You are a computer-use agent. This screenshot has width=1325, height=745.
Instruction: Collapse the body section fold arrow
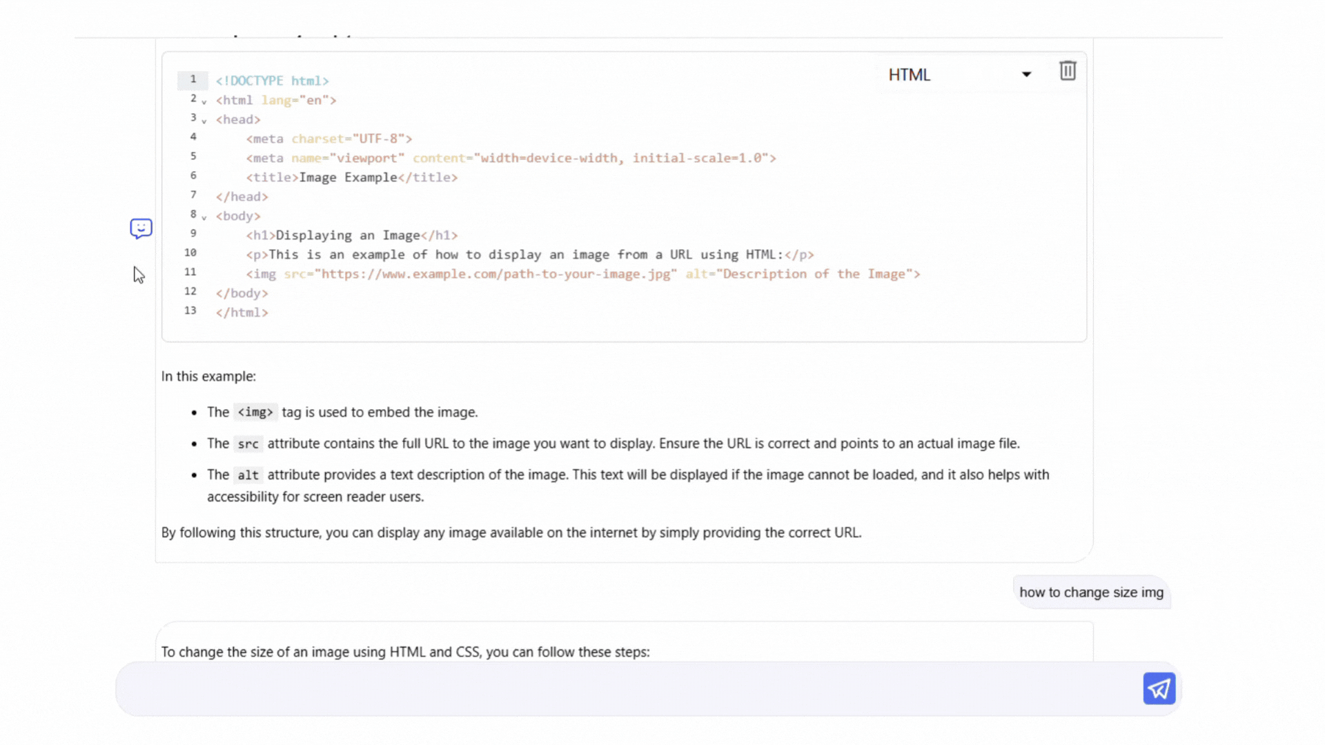click(x=204, y=217)
